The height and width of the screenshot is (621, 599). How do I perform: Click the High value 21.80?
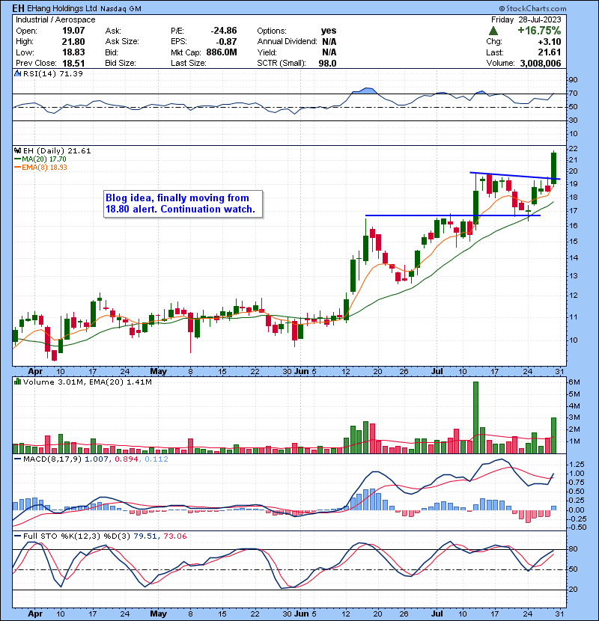(x=73, y=42)
